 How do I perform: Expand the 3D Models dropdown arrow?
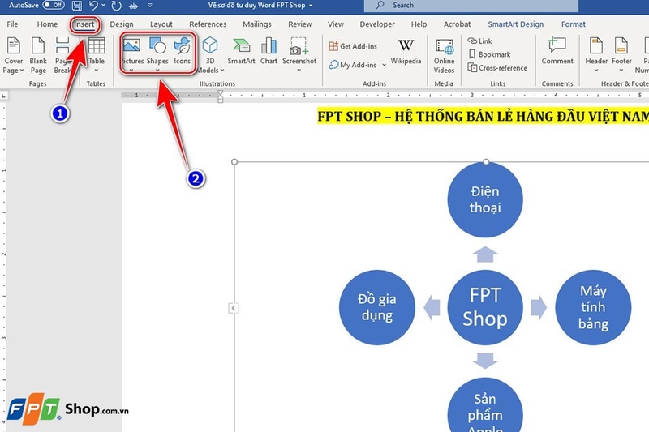coord(222,71)
